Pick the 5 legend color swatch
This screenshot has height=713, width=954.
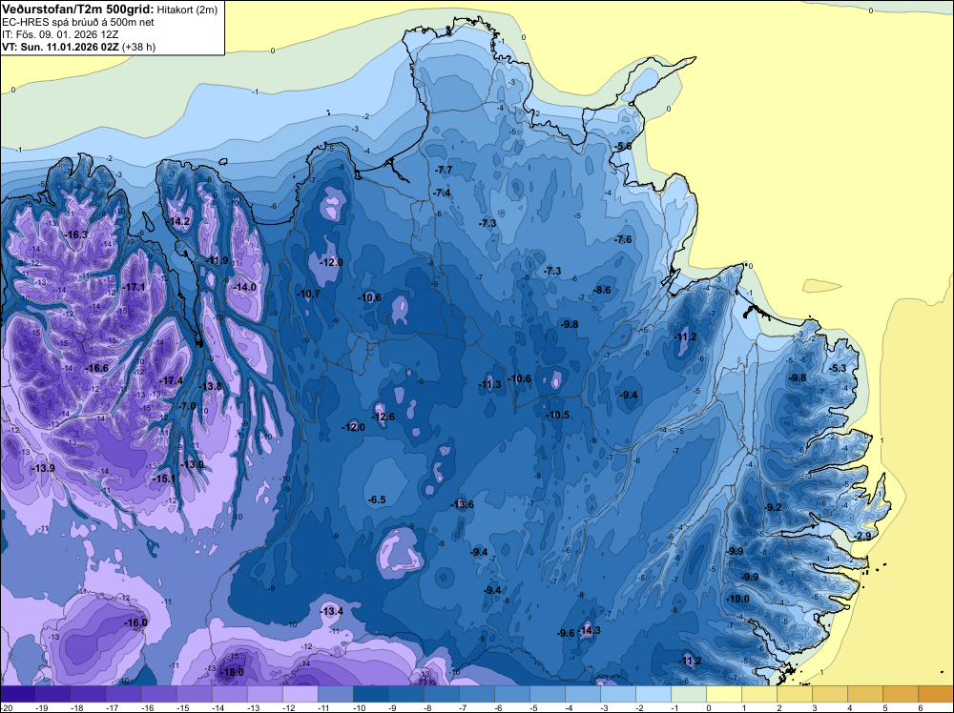(x=900, y=694)
